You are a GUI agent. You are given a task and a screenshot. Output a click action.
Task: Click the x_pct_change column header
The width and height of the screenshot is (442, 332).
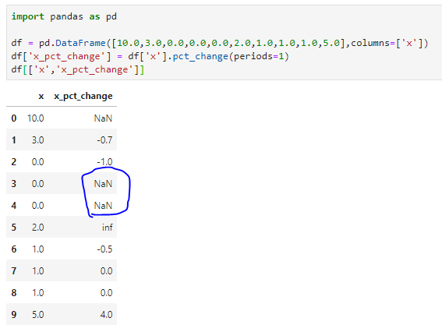coord(83,97)
